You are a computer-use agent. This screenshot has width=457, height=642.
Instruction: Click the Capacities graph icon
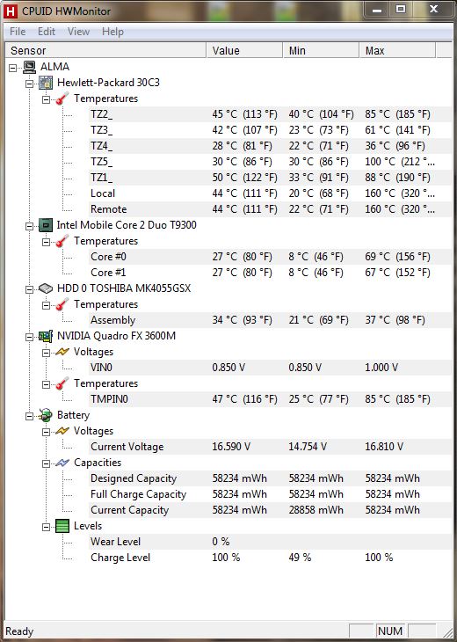[x=62, y=463]
